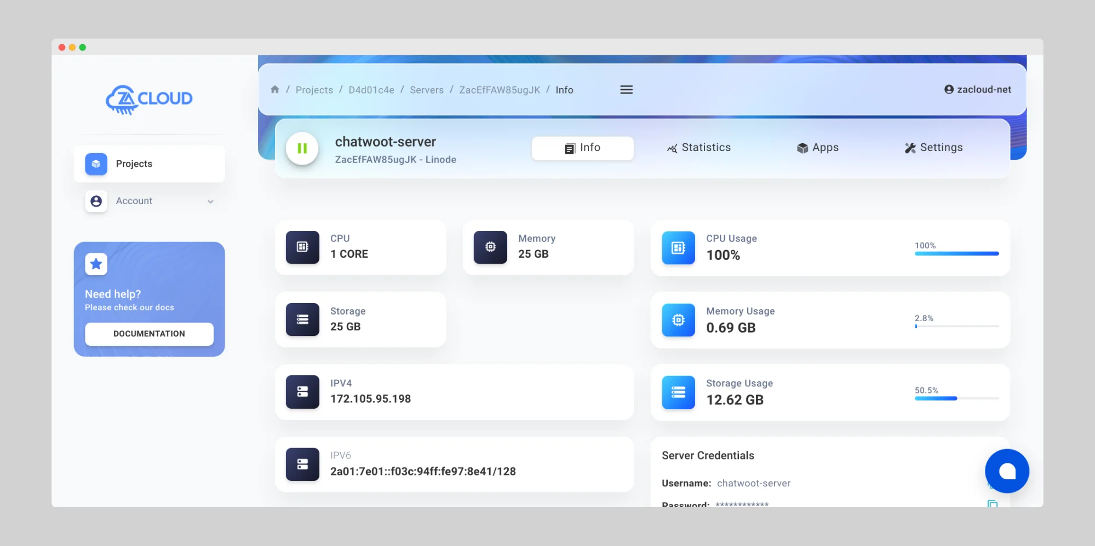This screenshot has height=546, width=1095.
Task: Open the Servers breadcrumb link
Action: click(x=426, y=89)
